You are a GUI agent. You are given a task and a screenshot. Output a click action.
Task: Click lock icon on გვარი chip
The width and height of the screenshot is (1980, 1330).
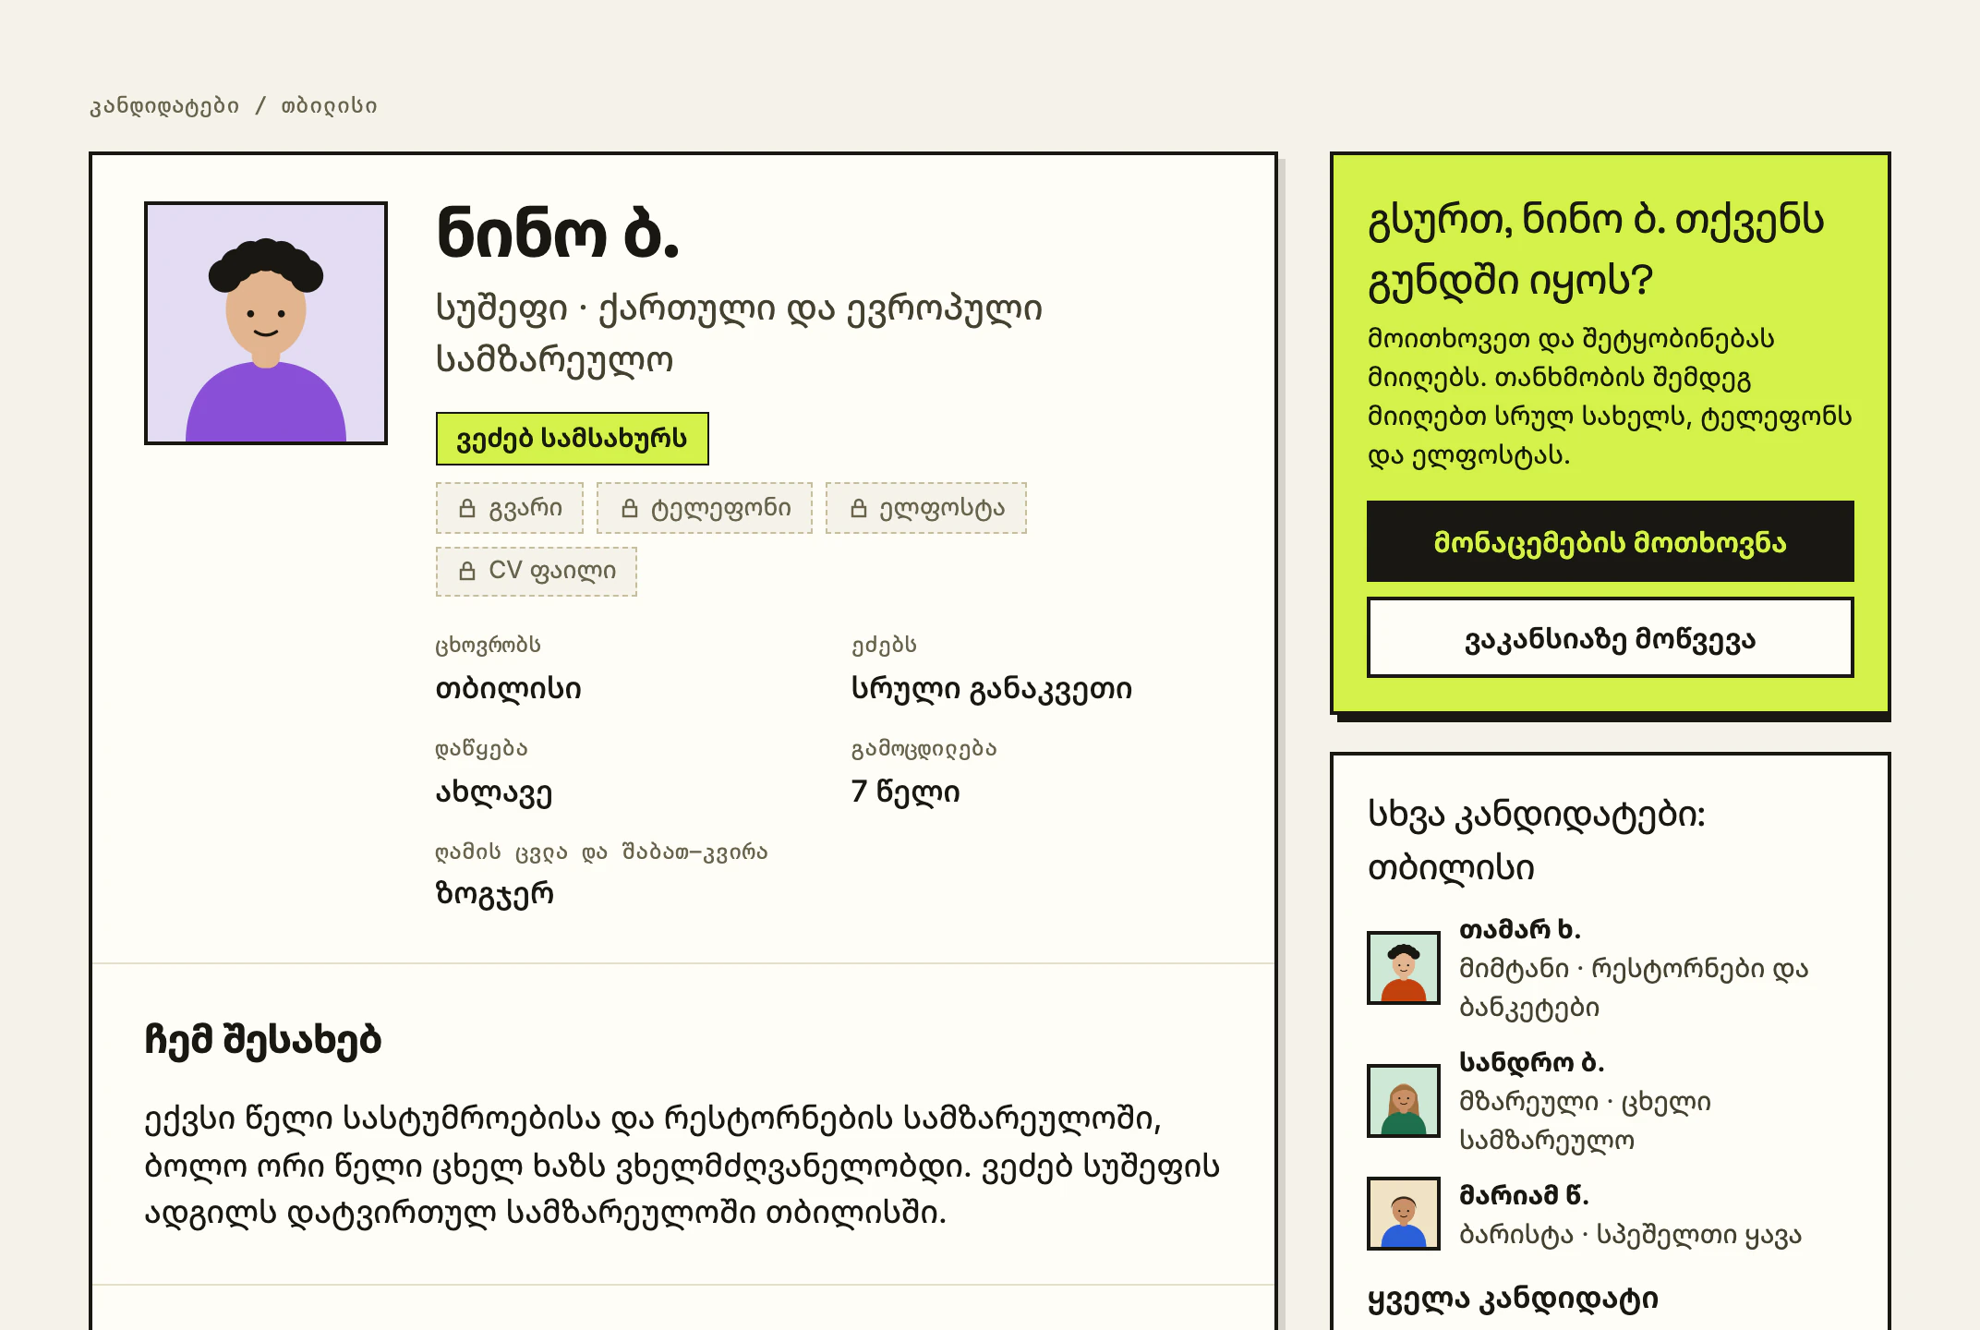point(467,508)
